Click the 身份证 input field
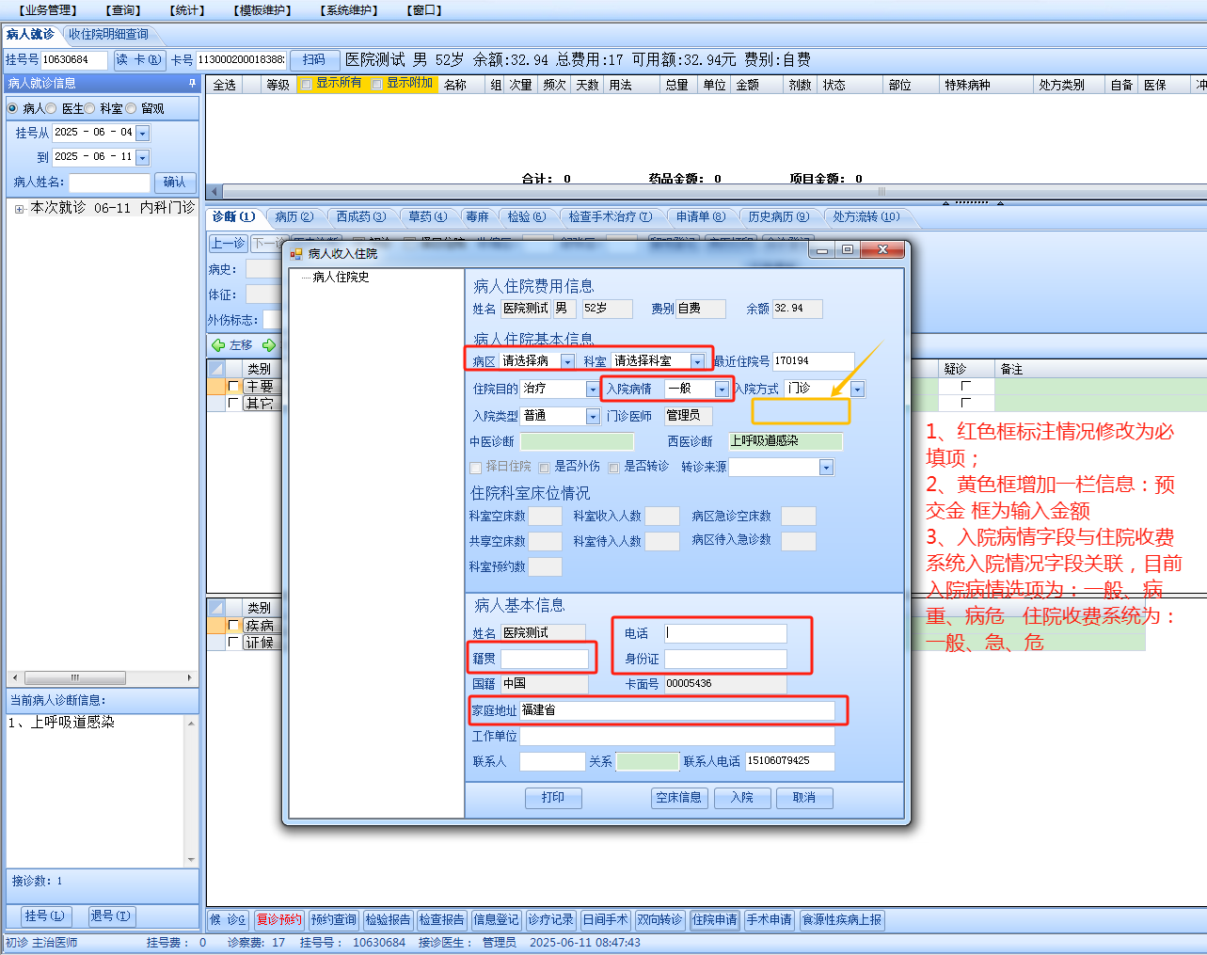Image resolution: width=1207 pixels, height=955 pixels. point(725,659)
